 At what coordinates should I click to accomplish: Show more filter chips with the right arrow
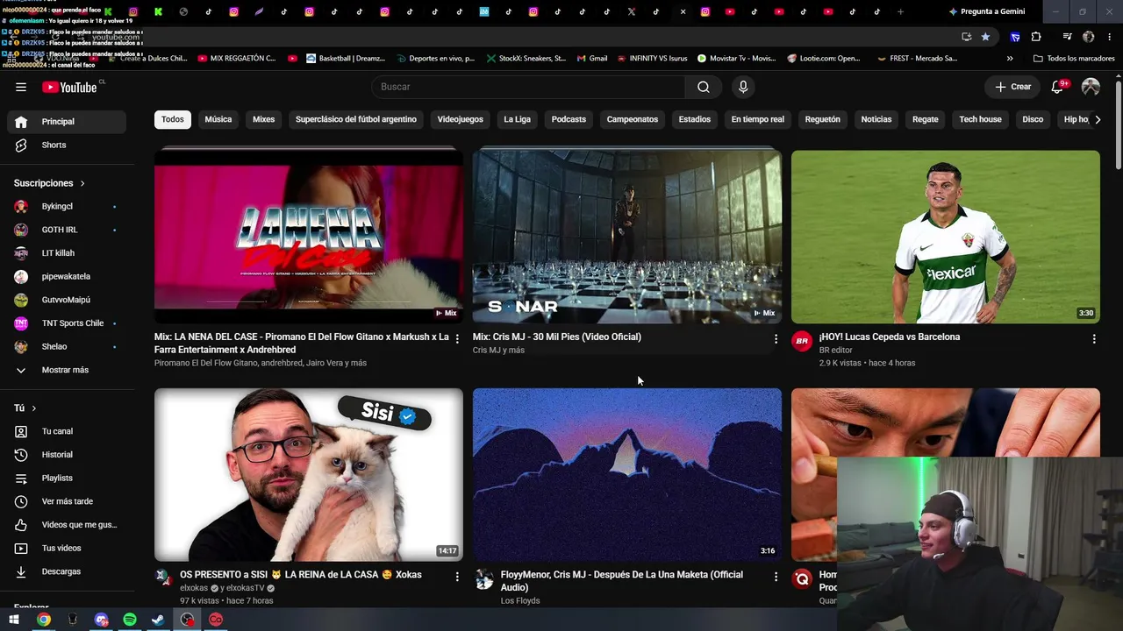pos(1097,119)
